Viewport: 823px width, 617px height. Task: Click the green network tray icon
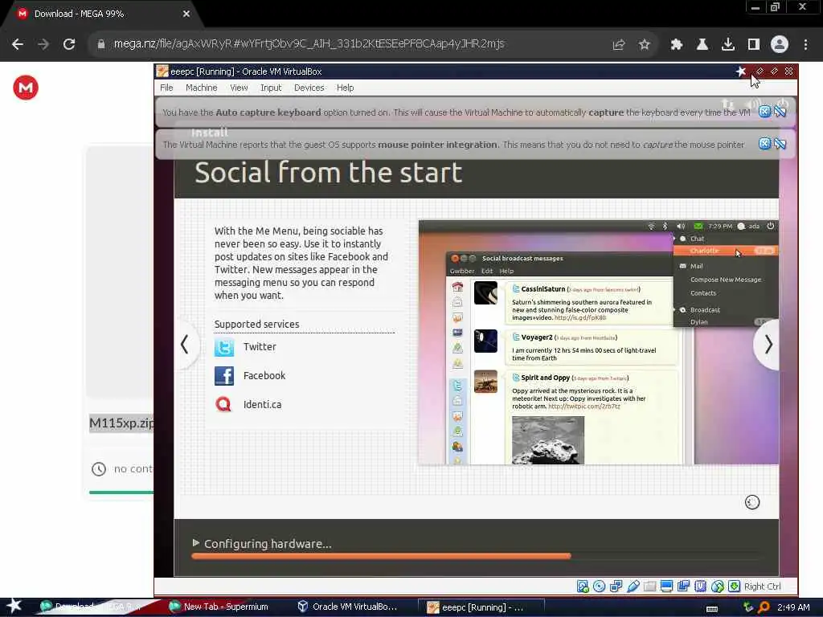point(748,607)
